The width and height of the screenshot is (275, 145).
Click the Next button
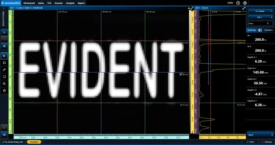(260, 135)
